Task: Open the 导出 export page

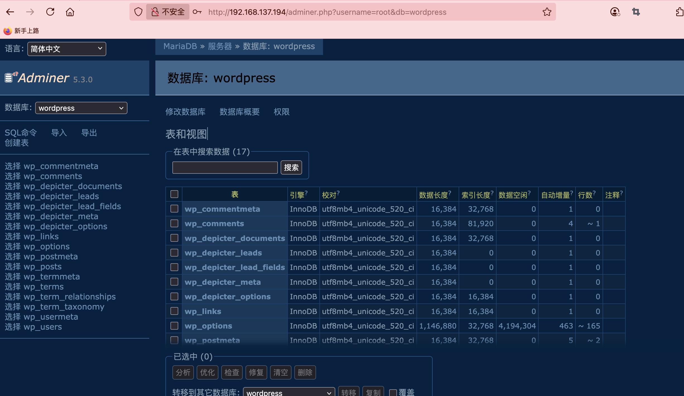Action: point(89,133)
